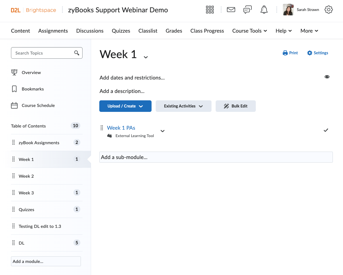
Task: Click the External Learning Tool puzzle icon
Action: [109, 136]
